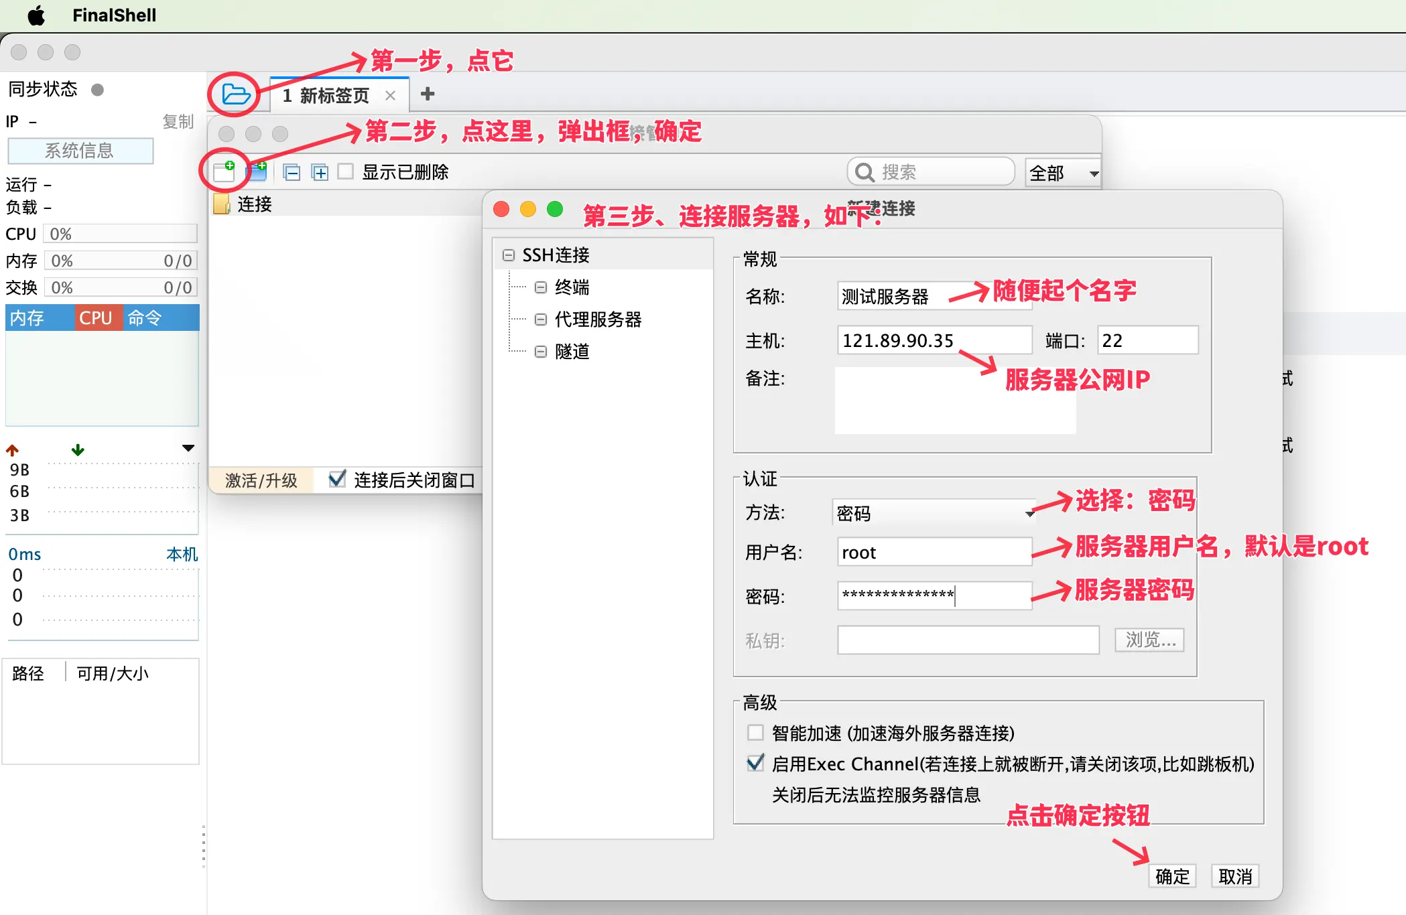Click the 主机 IP input field
This screenshot has height=915, width=1406.
pos(934,340)
